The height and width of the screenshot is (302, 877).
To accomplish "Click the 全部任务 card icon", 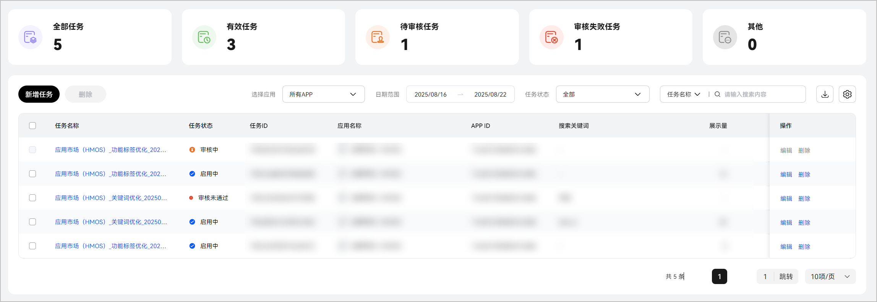I will click(30, 37).
